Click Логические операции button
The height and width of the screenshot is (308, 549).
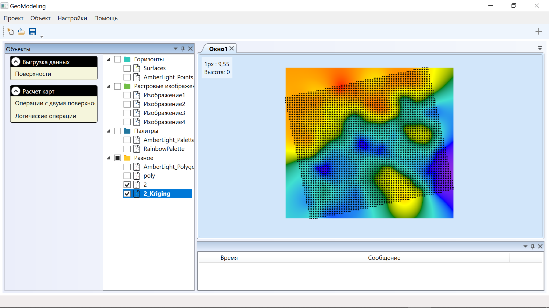click(45, 116)
